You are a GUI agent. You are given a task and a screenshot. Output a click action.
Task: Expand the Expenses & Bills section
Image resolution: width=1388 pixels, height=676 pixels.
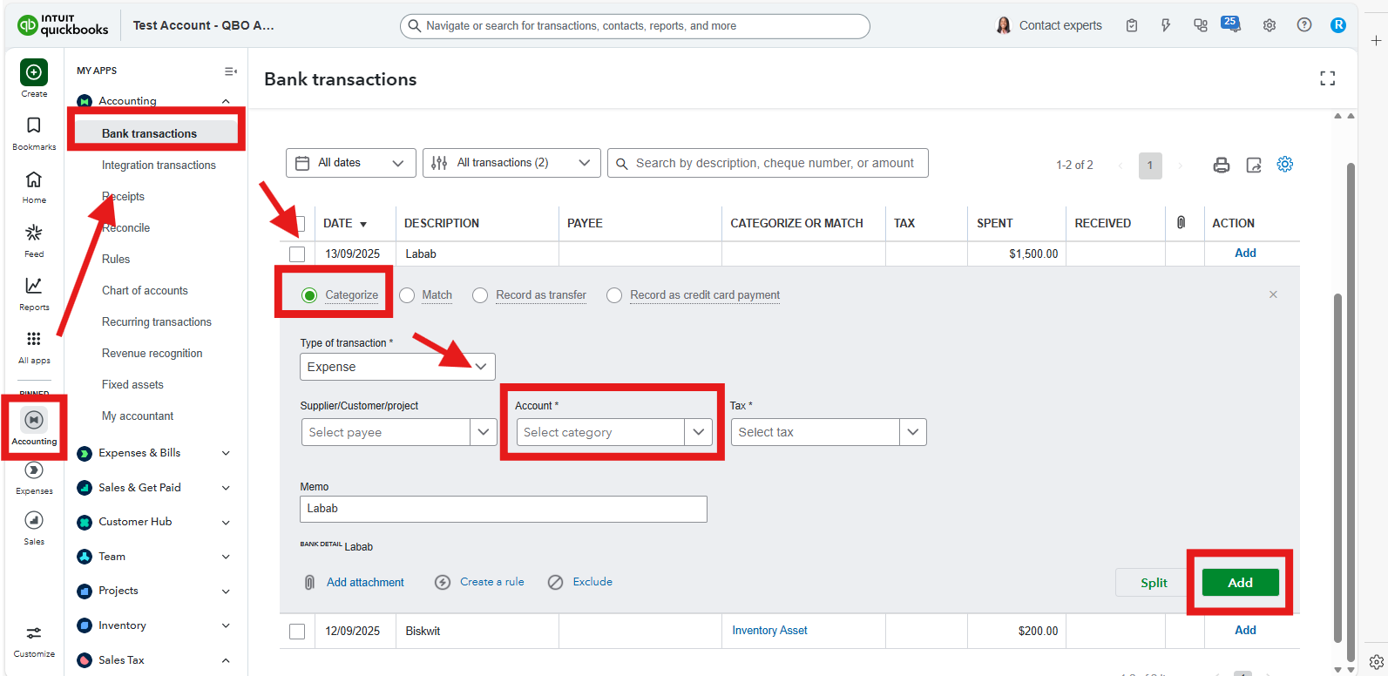pos(227,453)
